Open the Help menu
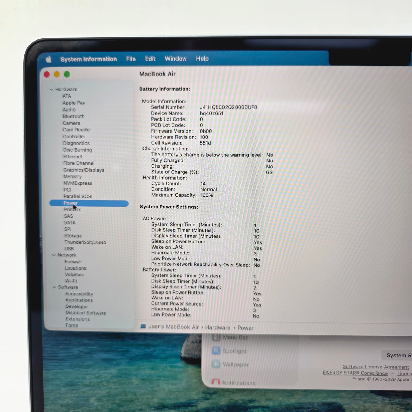This screenshot has width=412, height=412. [x=202, y=59]
